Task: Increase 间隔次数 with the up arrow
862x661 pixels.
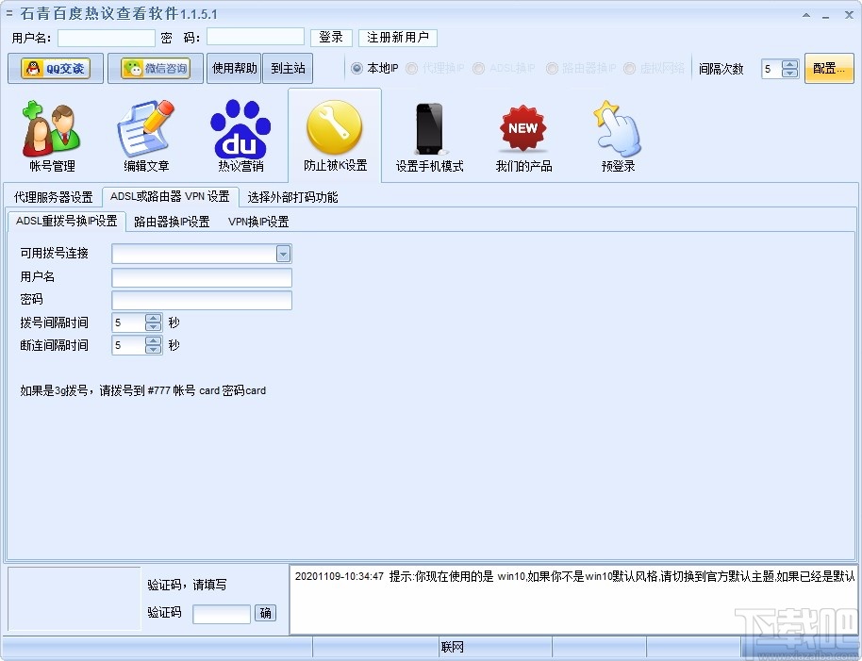Action: 787,64
